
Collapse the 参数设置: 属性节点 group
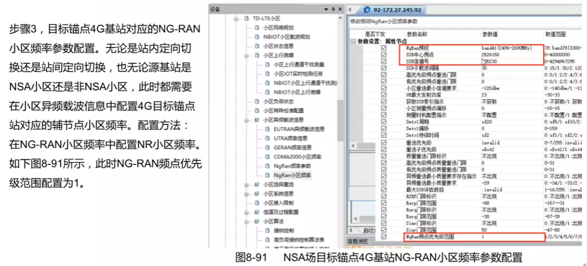pyautogui.click(x=353, y=41)
